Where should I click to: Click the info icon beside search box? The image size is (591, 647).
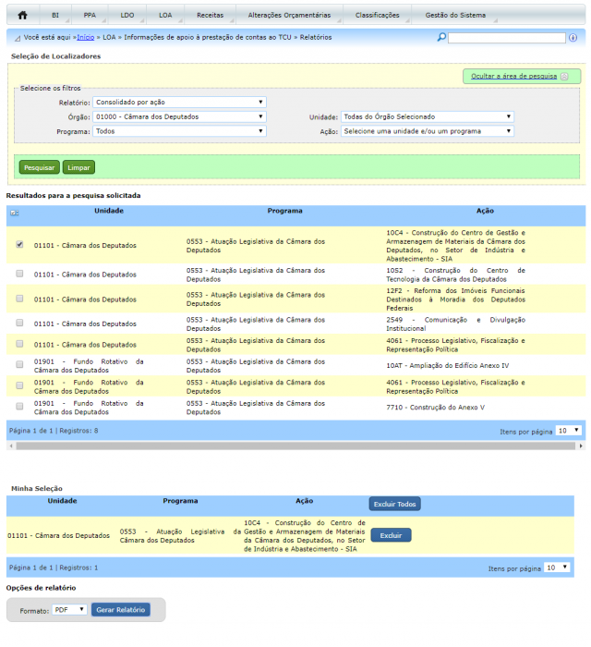click(573, 38)
